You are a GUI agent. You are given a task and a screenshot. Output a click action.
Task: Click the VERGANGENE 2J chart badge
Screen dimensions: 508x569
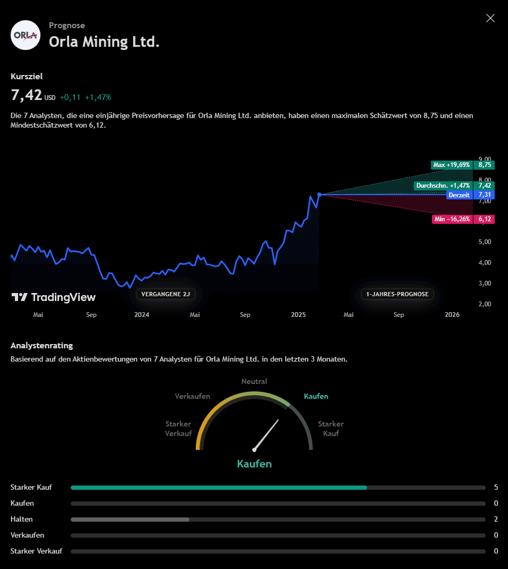165,294
